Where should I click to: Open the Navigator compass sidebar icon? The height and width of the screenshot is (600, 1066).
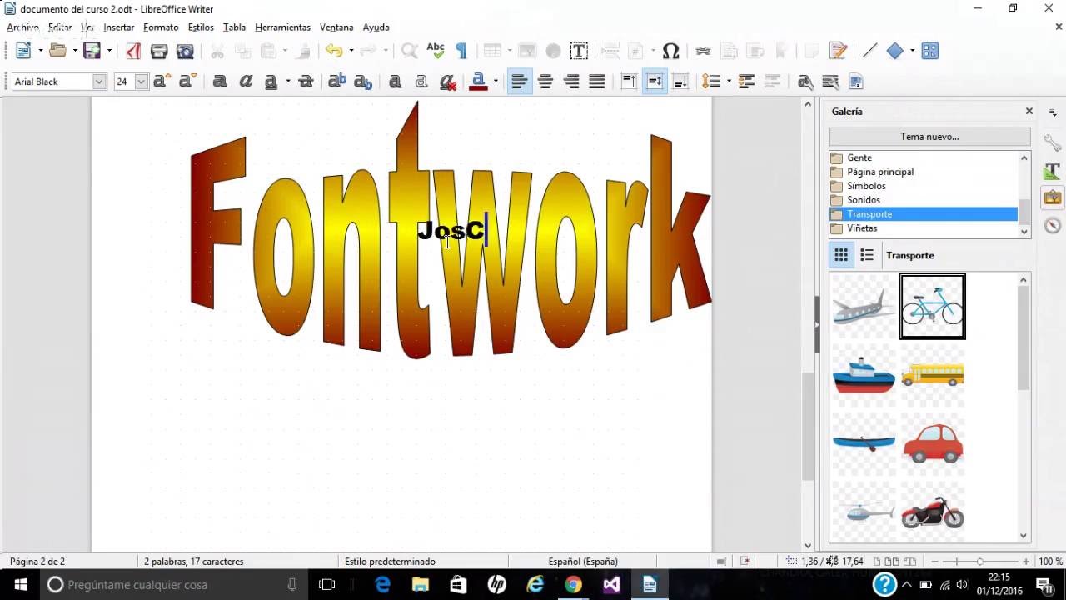click(1053, 225)
